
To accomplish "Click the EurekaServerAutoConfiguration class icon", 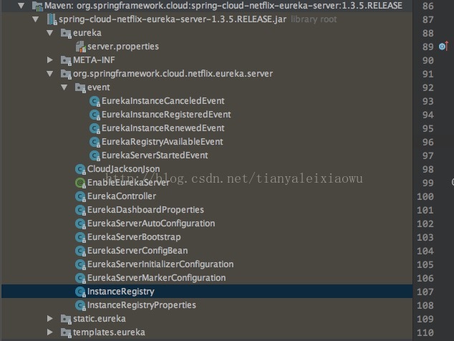I will (x=80, y=224).
